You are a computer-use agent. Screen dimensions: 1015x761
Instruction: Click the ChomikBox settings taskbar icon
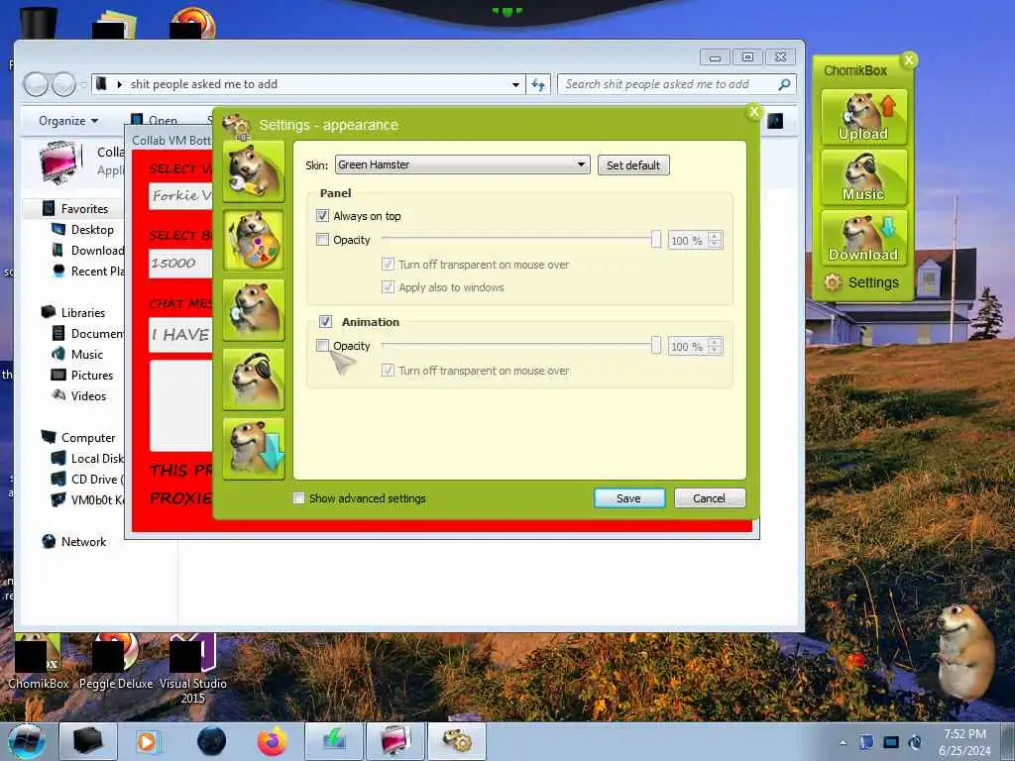[x=457, y=741]
